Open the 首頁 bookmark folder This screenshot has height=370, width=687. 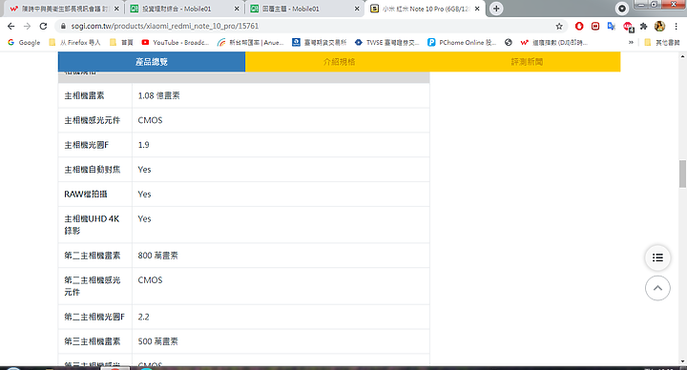click(x=122, y=43)
